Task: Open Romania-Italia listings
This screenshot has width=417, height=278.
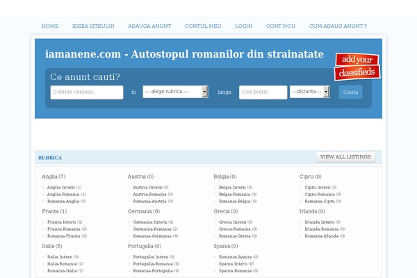Action: (65, 270)
